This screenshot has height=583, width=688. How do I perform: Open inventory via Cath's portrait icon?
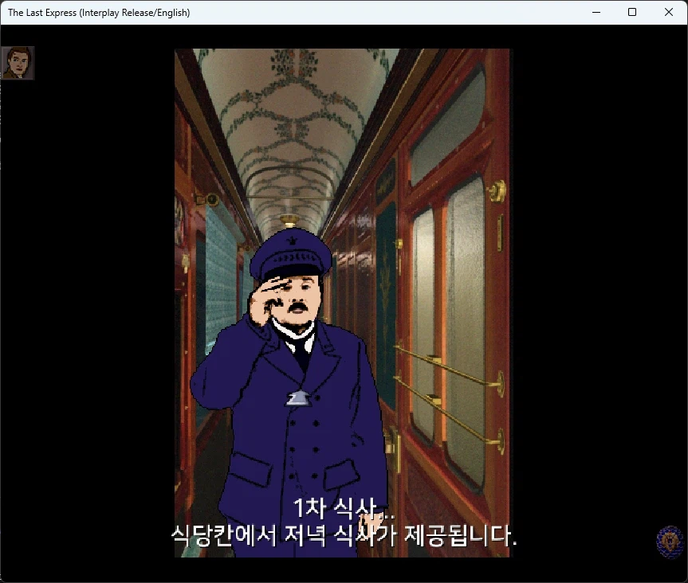(x=18, y=63)
